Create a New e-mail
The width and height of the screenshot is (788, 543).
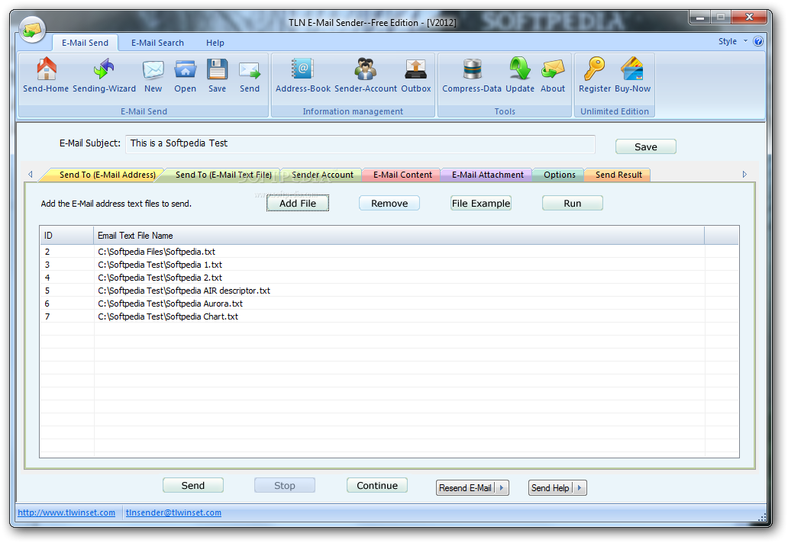(153, 75)
